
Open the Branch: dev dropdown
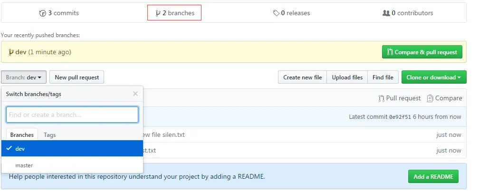tap(23, 77)
